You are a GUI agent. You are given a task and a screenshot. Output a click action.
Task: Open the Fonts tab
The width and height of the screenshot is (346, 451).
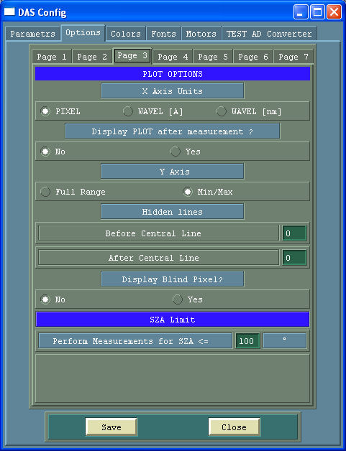(x=163, y=34)
